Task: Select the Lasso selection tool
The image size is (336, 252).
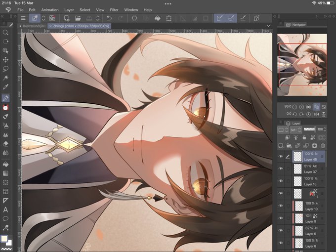Action: tap(5, 69)
